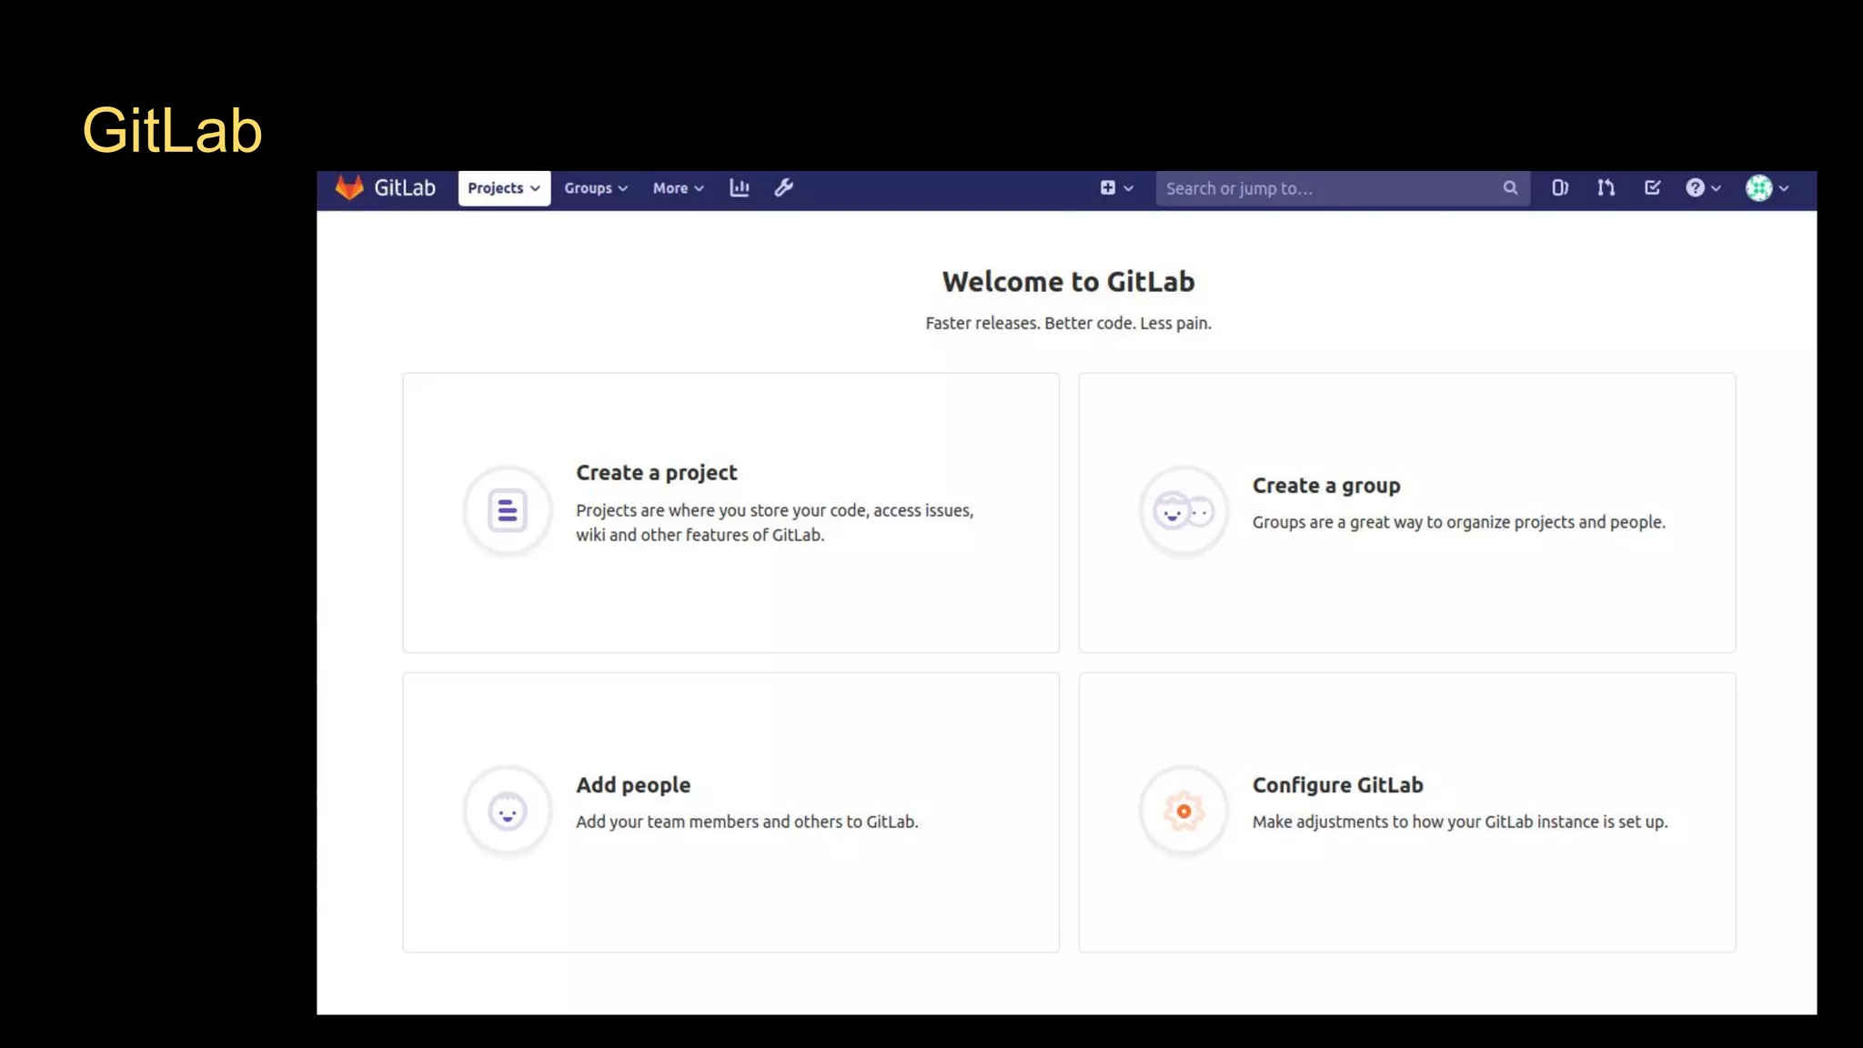Click the Welcome to GitLab heading
The width and height of the screenshot is (1863, 1048).
pyautogui.click(x=1068, y=282)
